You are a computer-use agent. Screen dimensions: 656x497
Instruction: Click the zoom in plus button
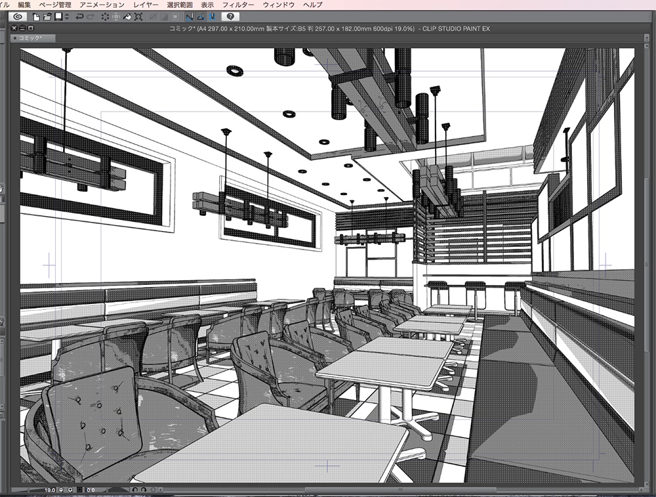(70, 490)
